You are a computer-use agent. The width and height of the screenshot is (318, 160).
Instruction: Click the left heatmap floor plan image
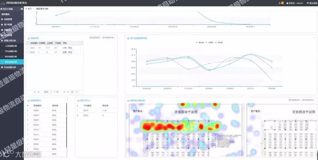pos(184,130)
